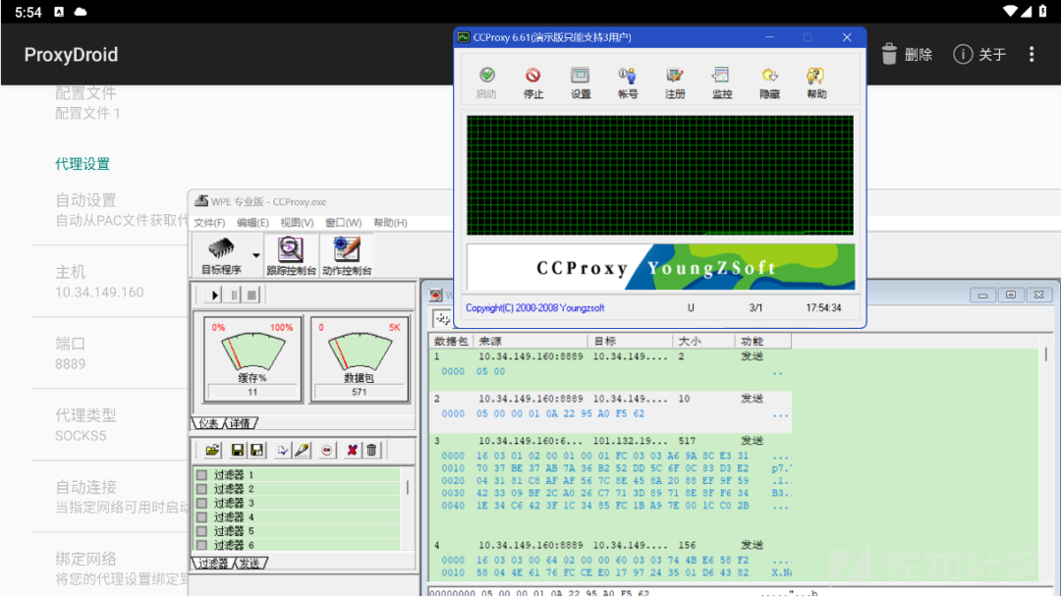The image size is (1061, 597).
Task: Click open filter folder icon in WPE
Action: point(212,451)
